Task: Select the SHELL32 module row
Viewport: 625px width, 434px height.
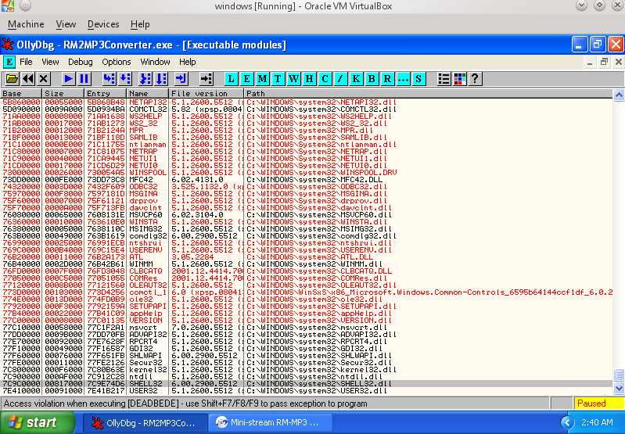Action: click(306, 384)
